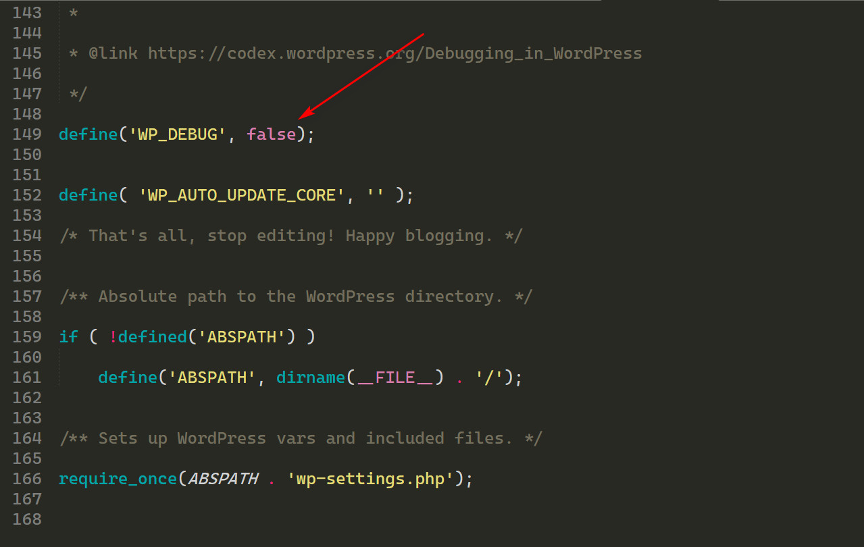Viewport: 864px width, 547px height.
Task: Click the italic ABSPATH constant on line 166
Action: [223, 479]
